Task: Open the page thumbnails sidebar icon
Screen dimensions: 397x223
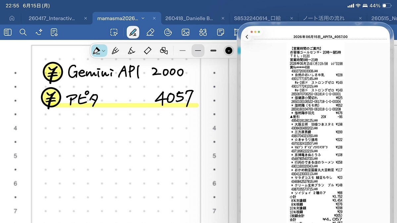Action: point(8,32)
